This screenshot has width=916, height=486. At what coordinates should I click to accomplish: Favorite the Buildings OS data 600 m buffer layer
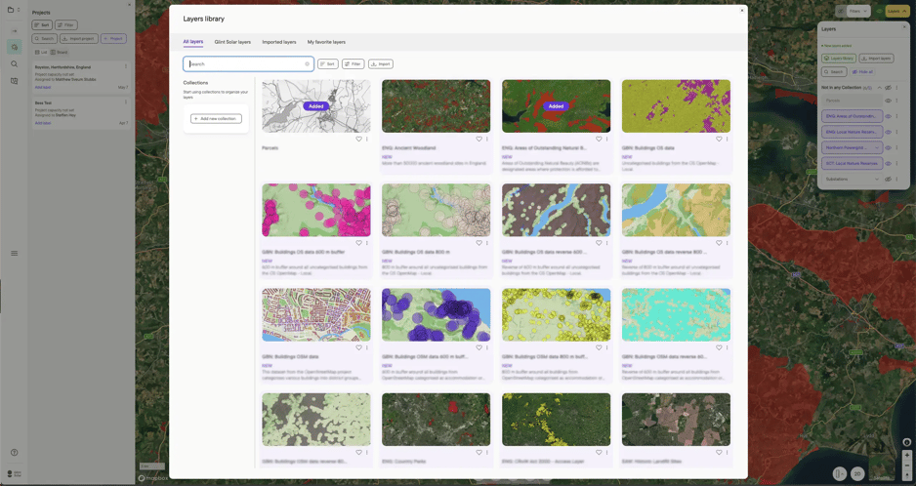[x=358, y=243]
